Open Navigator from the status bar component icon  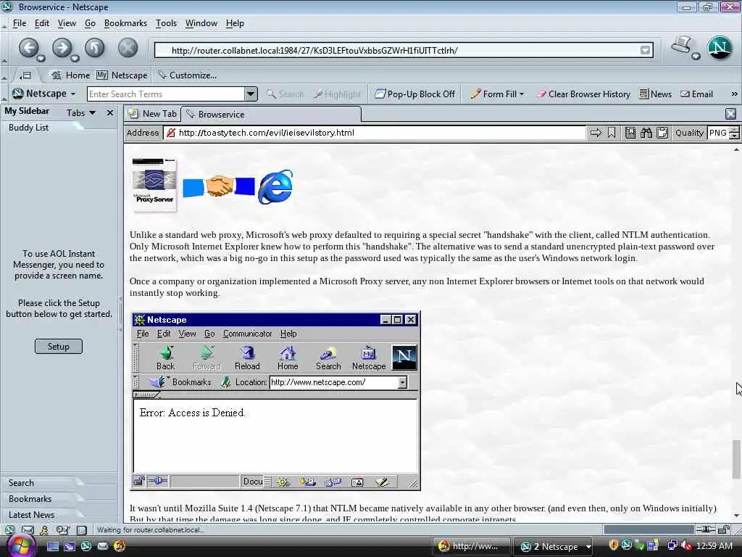point(10,530)
